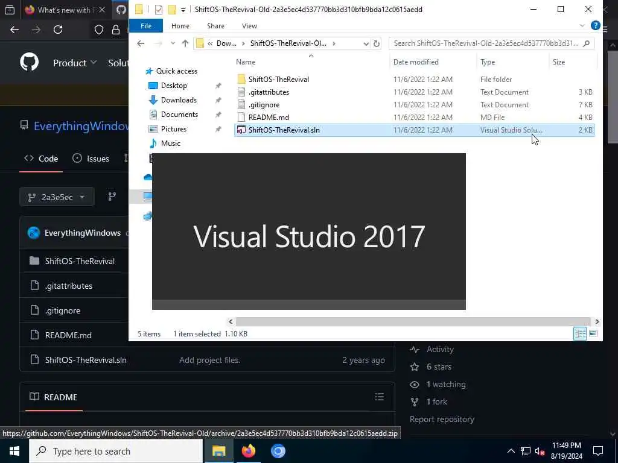
Task: Open the Firefox View icon
Action: (x=10, y=10)
